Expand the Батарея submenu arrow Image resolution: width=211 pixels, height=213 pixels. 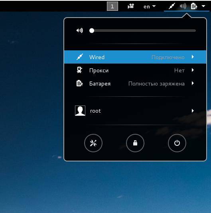coord(193,83)
